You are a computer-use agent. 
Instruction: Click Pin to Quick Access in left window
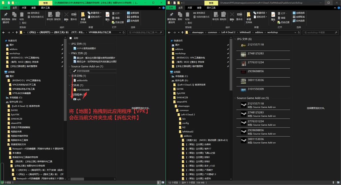[x=6, y=17]
